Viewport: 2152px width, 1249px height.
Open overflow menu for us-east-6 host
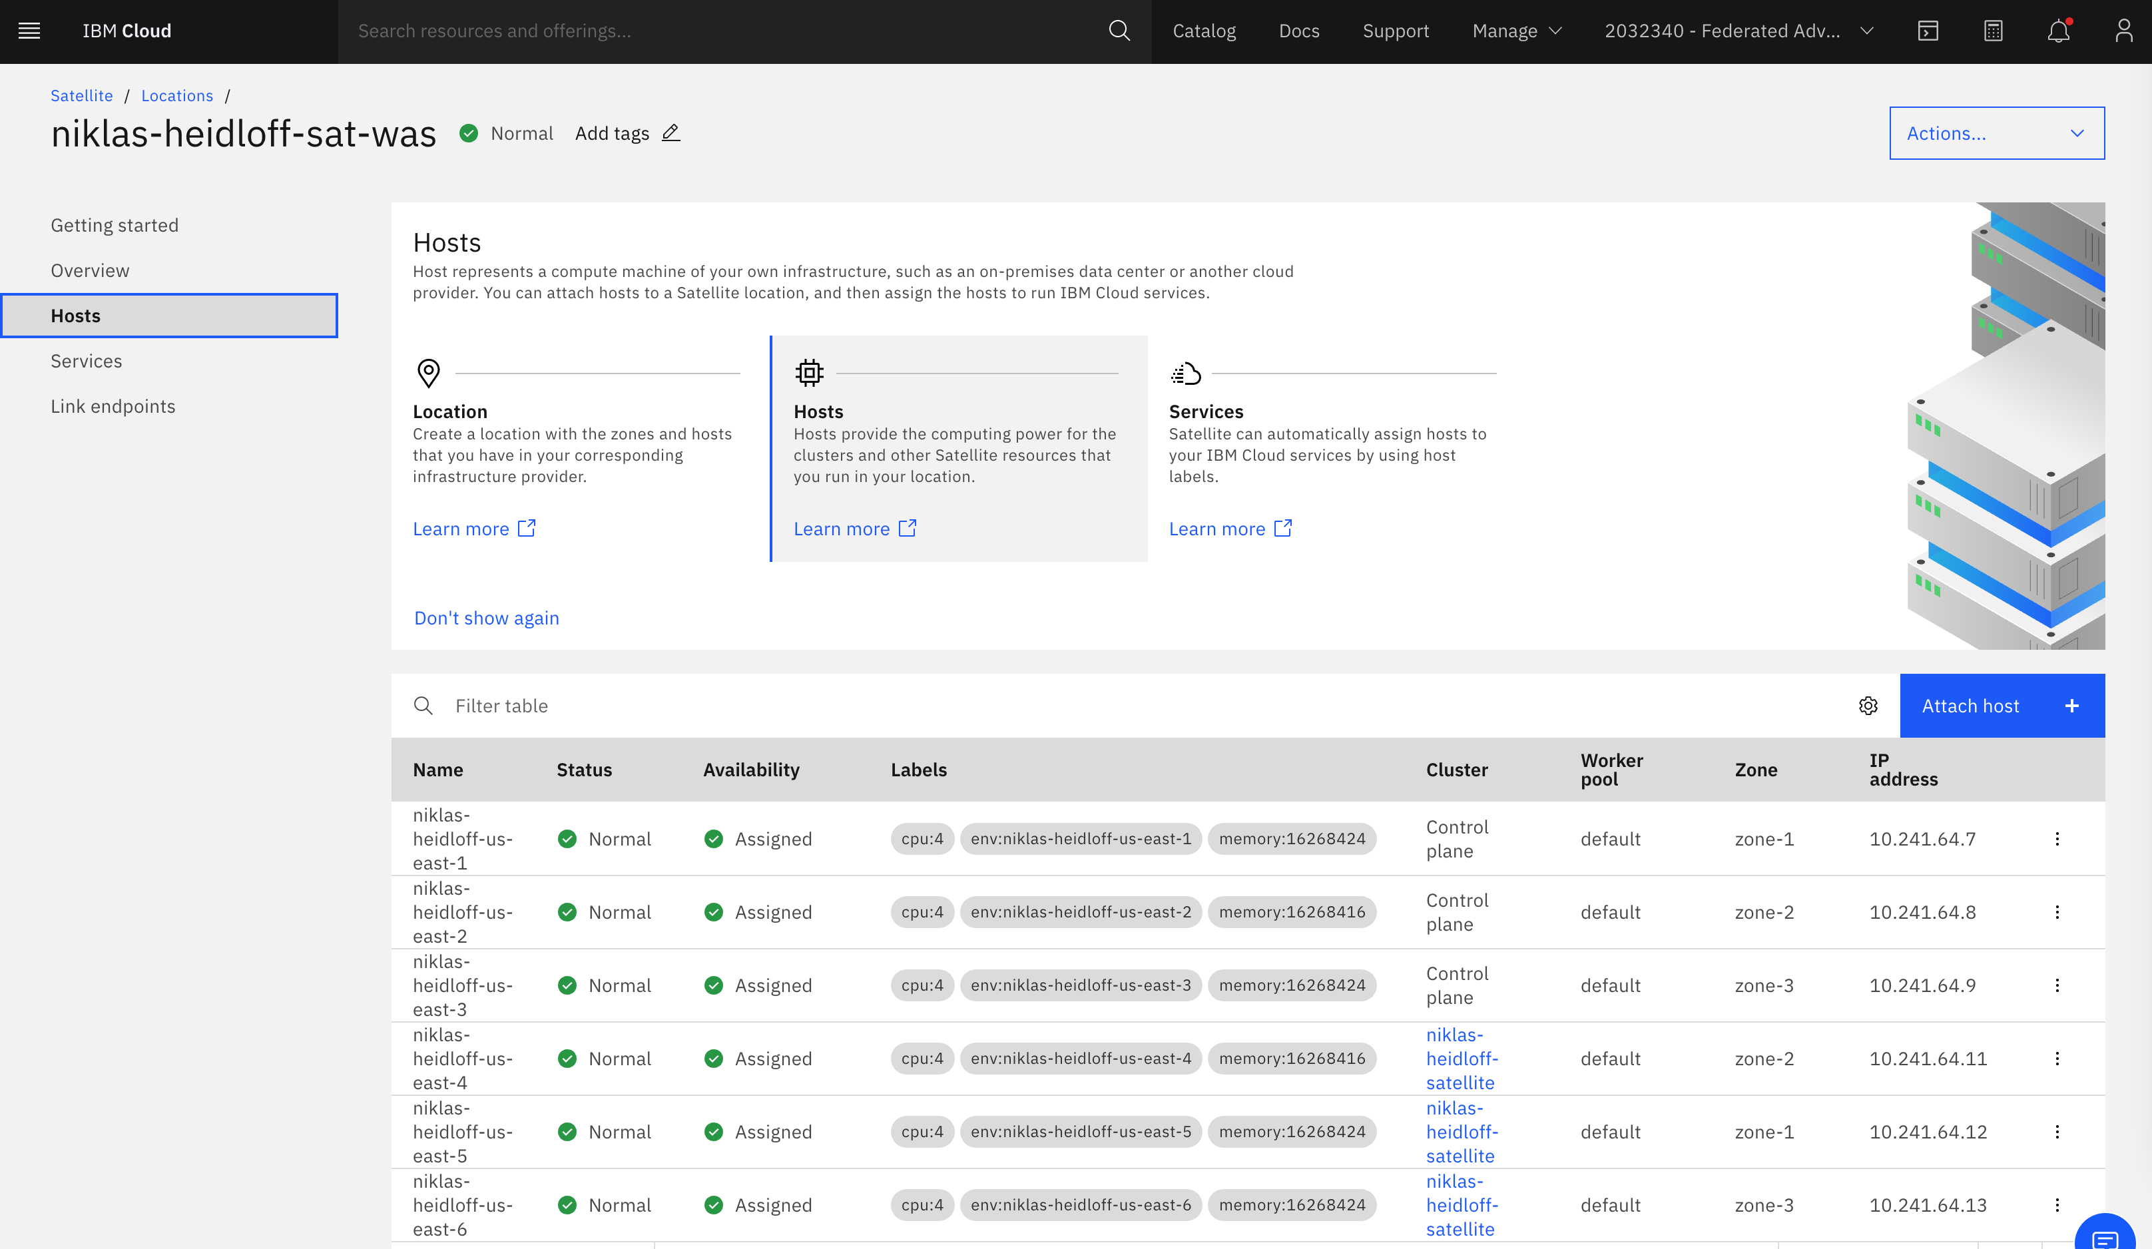coord(2056,1206)
